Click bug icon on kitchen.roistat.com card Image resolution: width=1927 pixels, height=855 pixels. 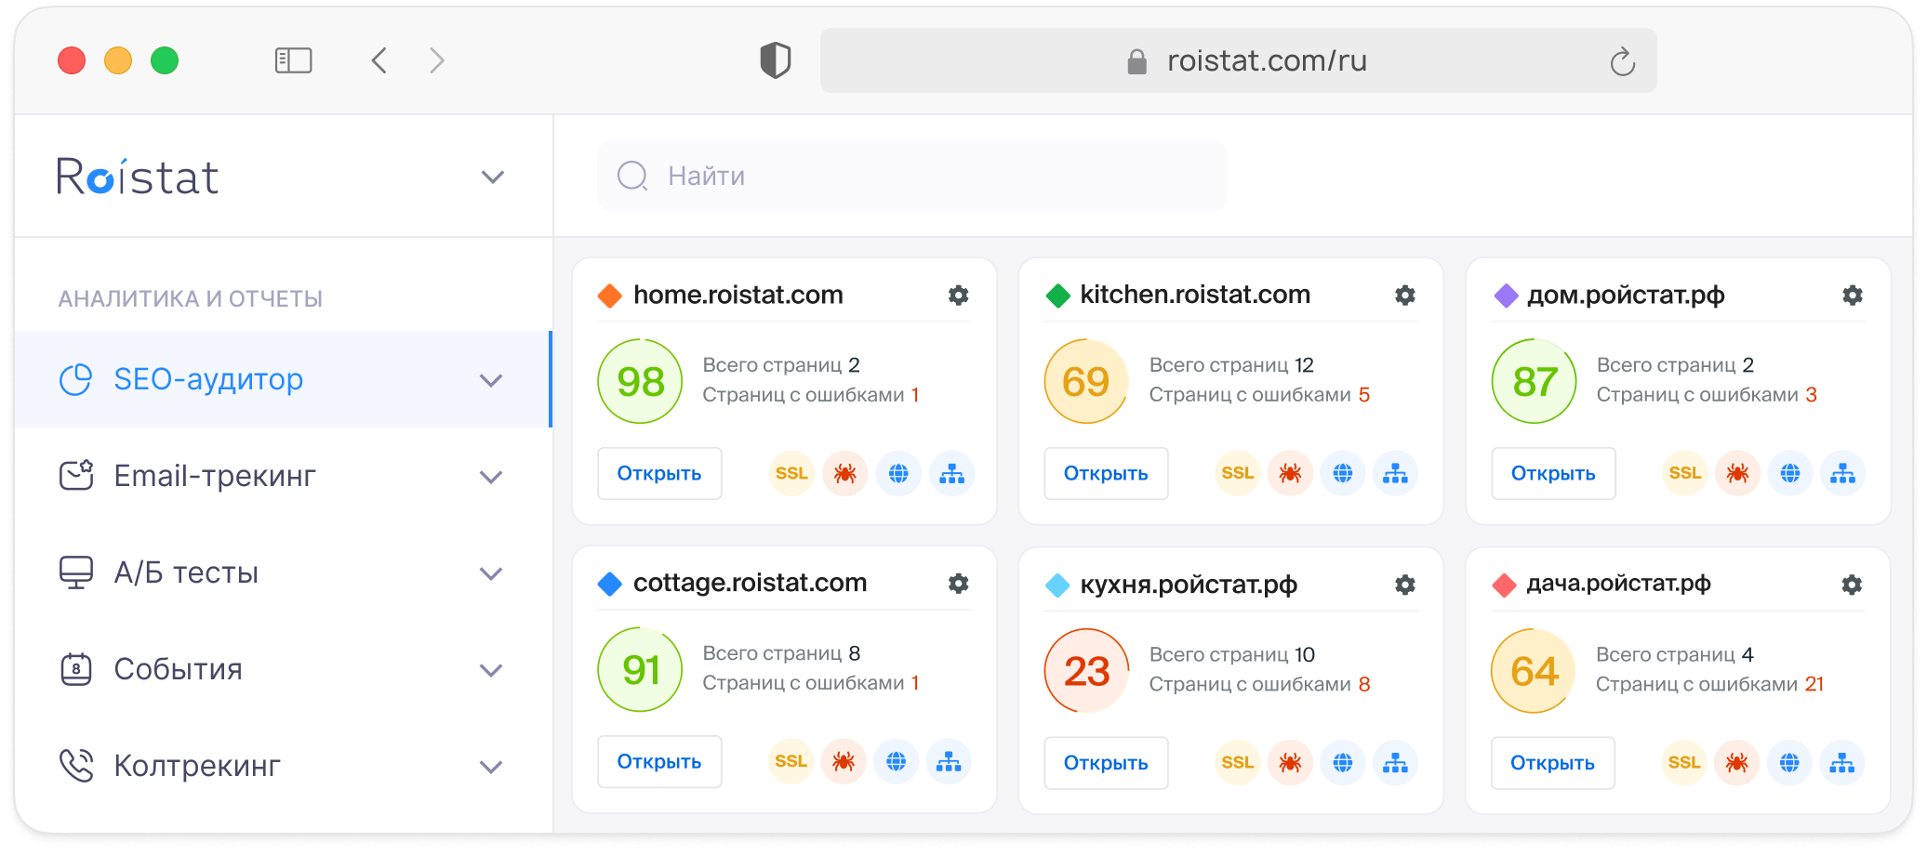pyautogui.click(x=1290, y=474)
